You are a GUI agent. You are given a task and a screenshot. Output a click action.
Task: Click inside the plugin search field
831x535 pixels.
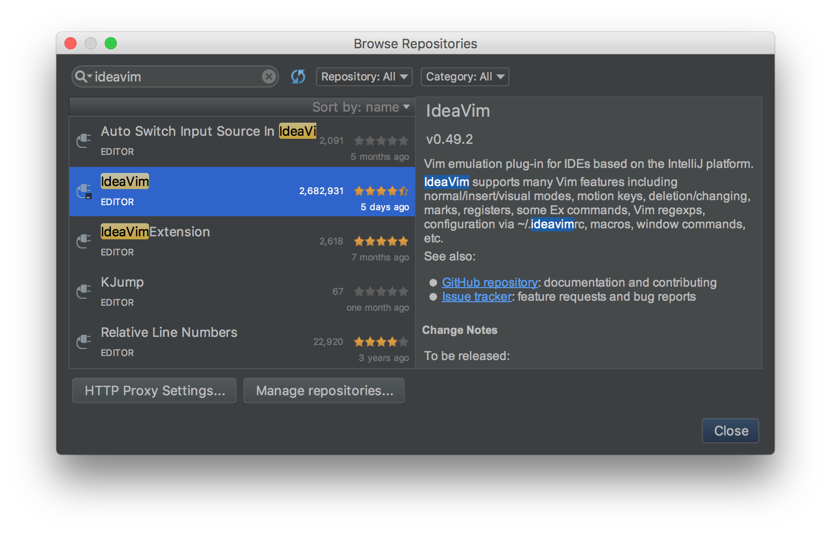coord(176,76)
